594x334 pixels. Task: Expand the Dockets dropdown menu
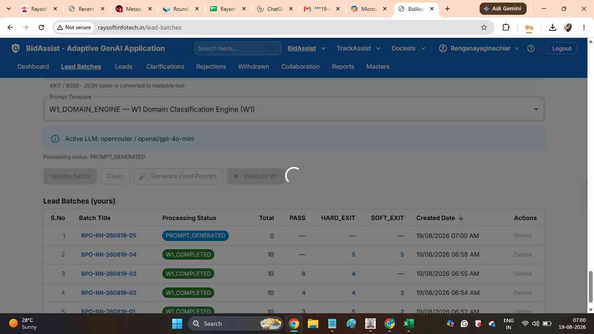pyautogui.click(x=408, y=48)
